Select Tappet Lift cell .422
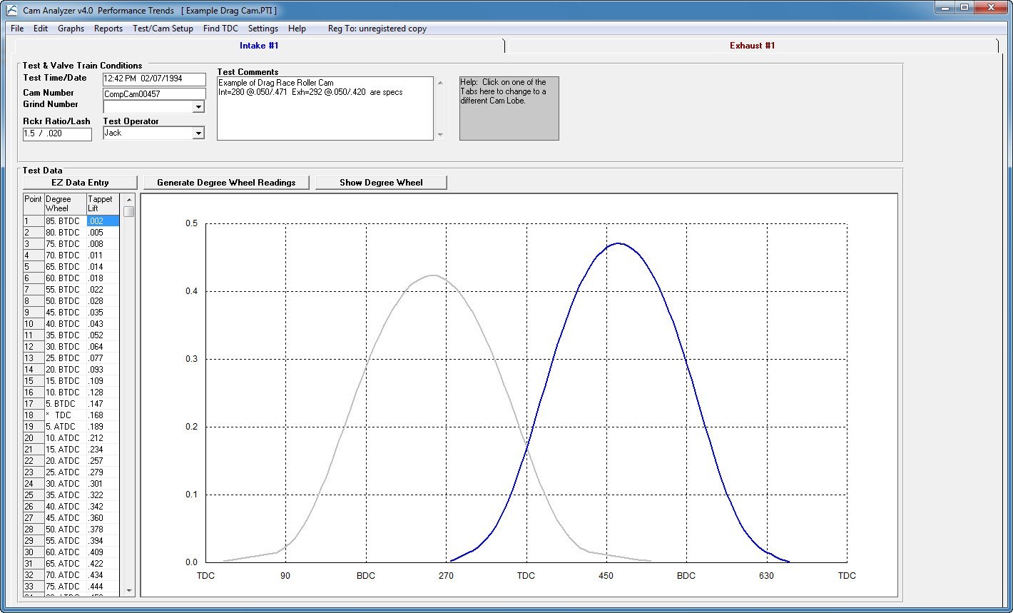The image size is (1013, 613). [103, 564]
